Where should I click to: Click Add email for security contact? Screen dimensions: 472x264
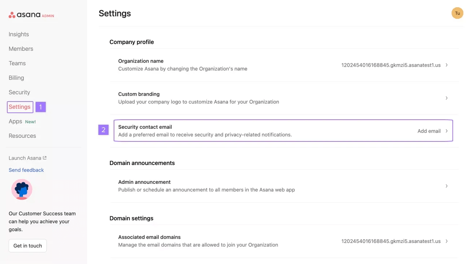pos(429,131)
